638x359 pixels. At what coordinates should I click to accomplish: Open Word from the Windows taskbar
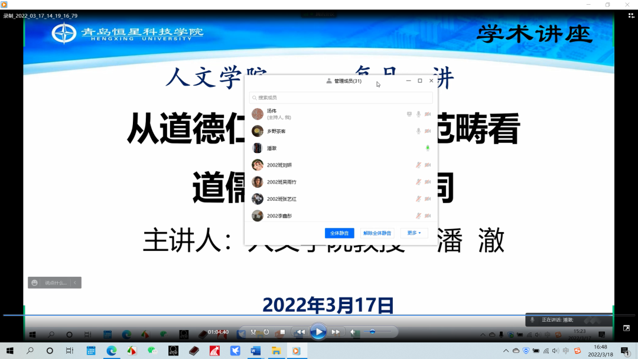point(255,351)
